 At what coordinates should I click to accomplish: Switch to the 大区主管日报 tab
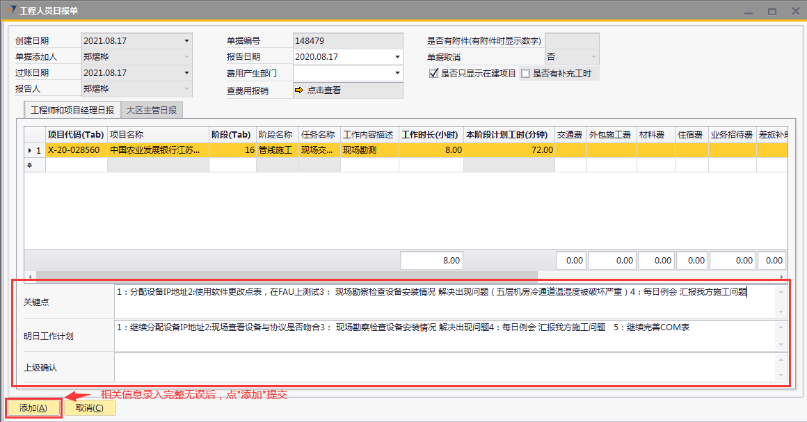tap(152, 110)
